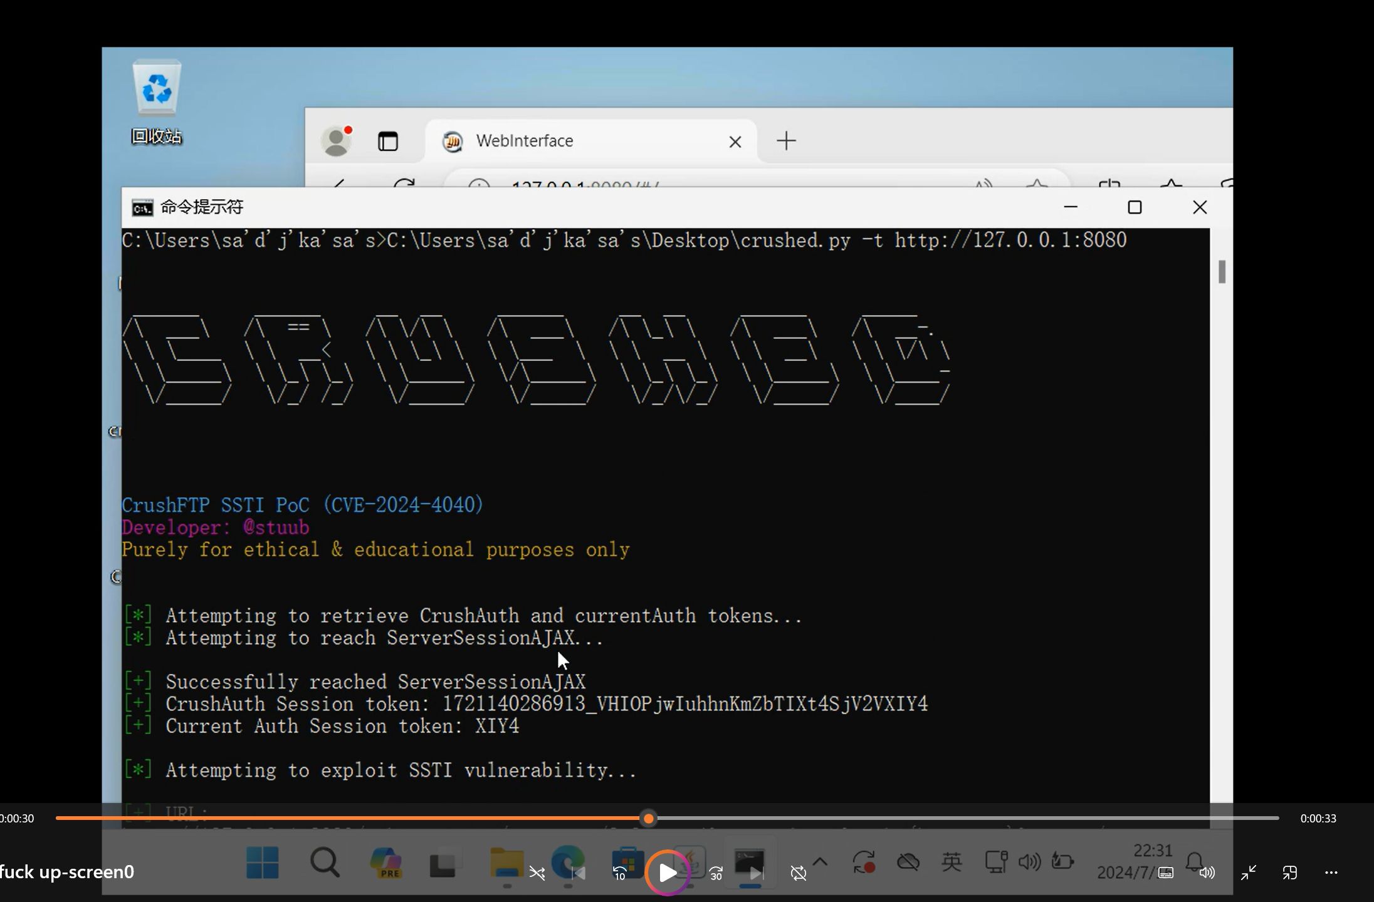Click the 0:00:30 elapsed time label

17,819
